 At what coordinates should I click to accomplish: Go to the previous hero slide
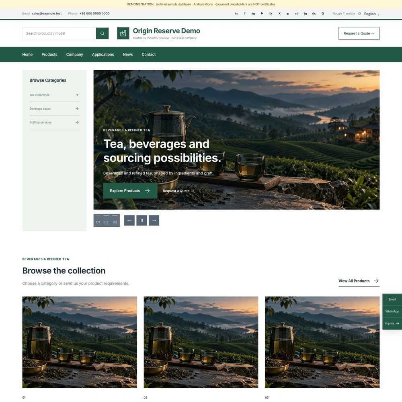click(x=129, y=220)
